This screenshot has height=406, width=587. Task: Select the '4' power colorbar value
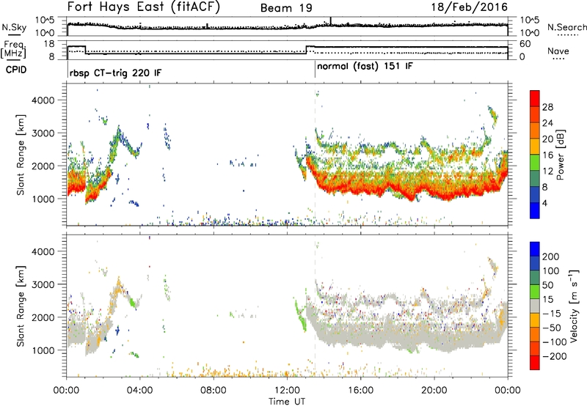click(545, 203)
